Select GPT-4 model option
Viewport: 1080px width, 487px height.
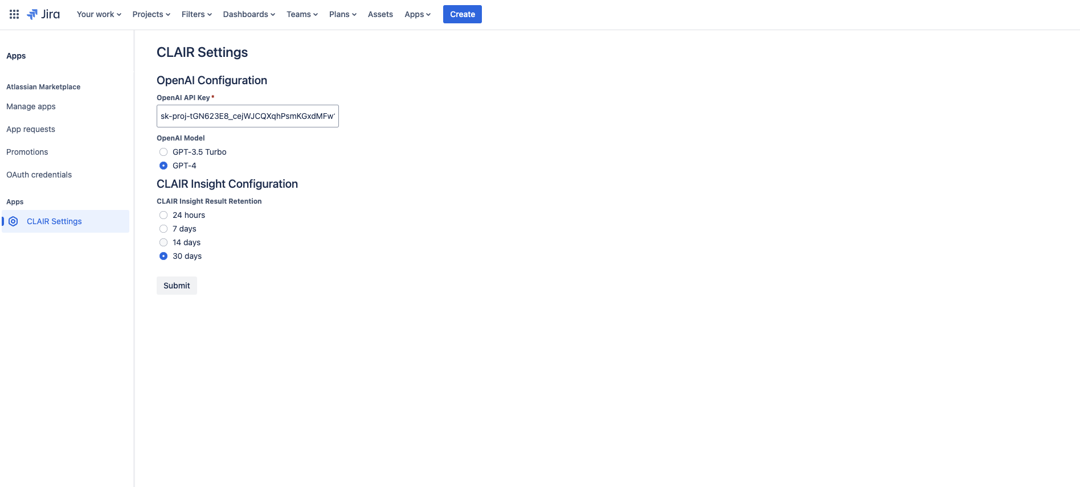pyautogui.click(x=163, y=166)
